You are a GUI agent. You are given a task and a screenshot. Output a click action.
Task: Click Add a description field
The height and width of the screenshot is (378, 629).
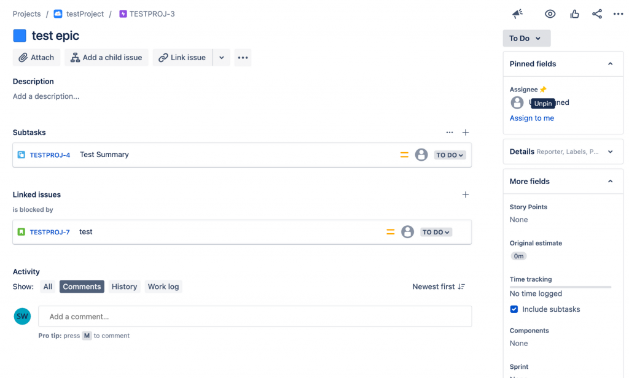pos(46,96)
